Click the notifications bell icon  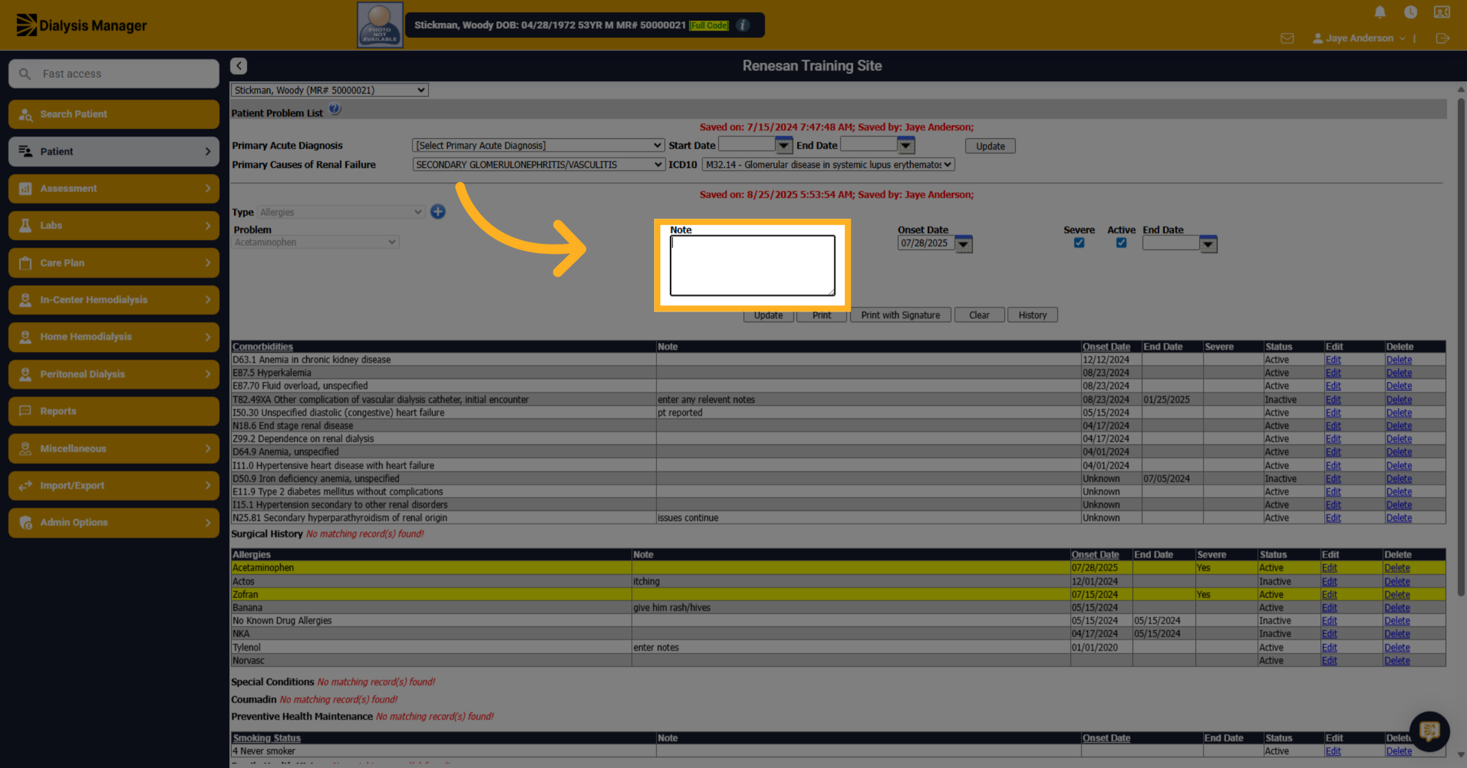pos(1380,12)
